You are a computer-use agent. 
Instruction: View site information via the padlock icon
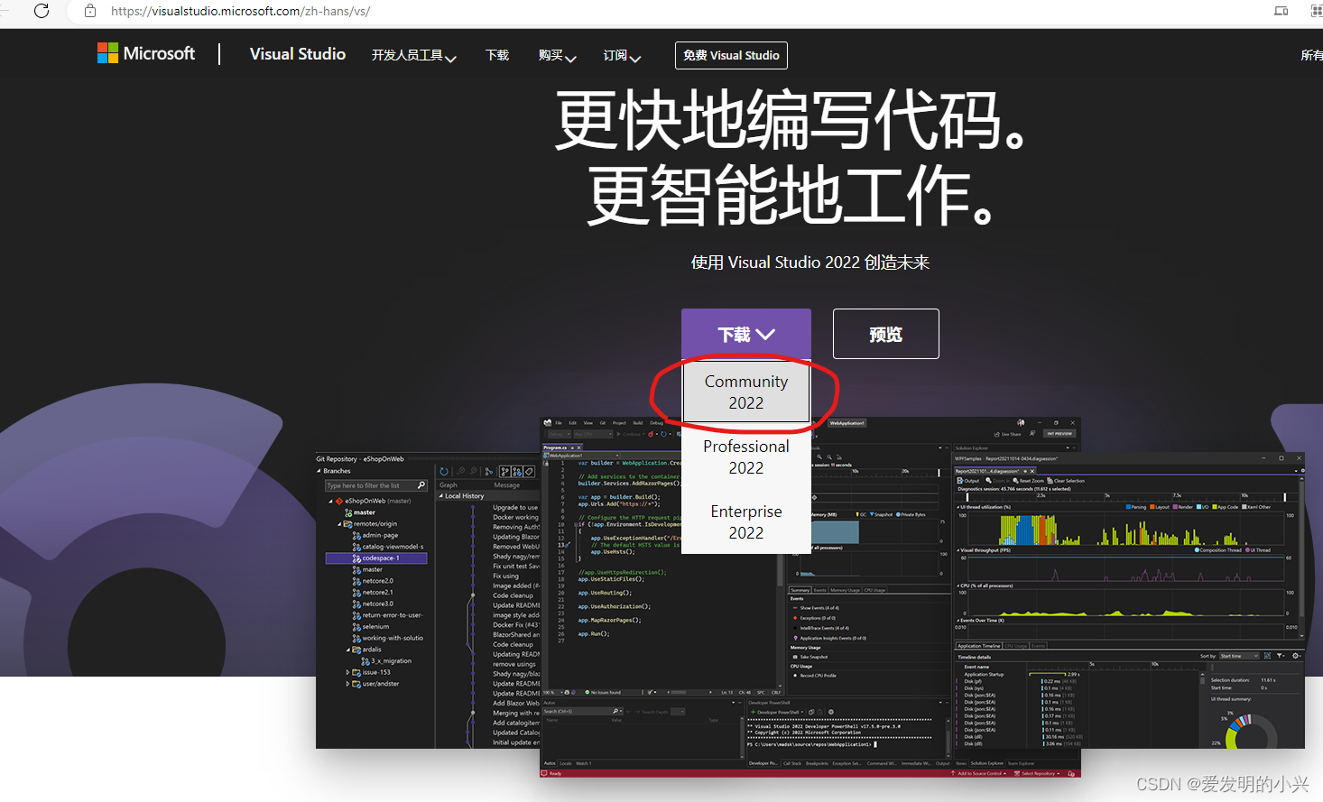[x=90, y=11]
